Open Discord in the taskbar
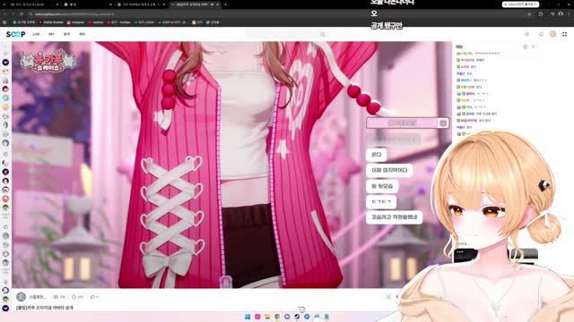Viewport: 574px width, 322px height. 287,317
